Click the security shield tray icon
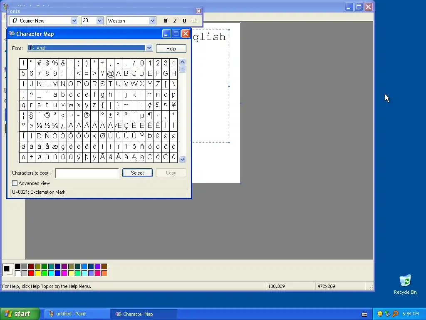 coord(380,314)
